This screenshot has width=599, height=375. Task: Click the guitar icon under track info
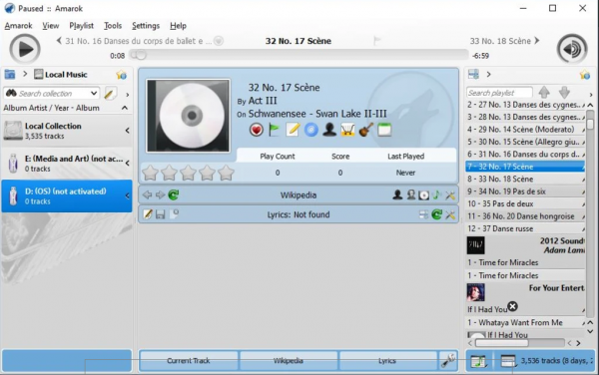tap(366, 130)
